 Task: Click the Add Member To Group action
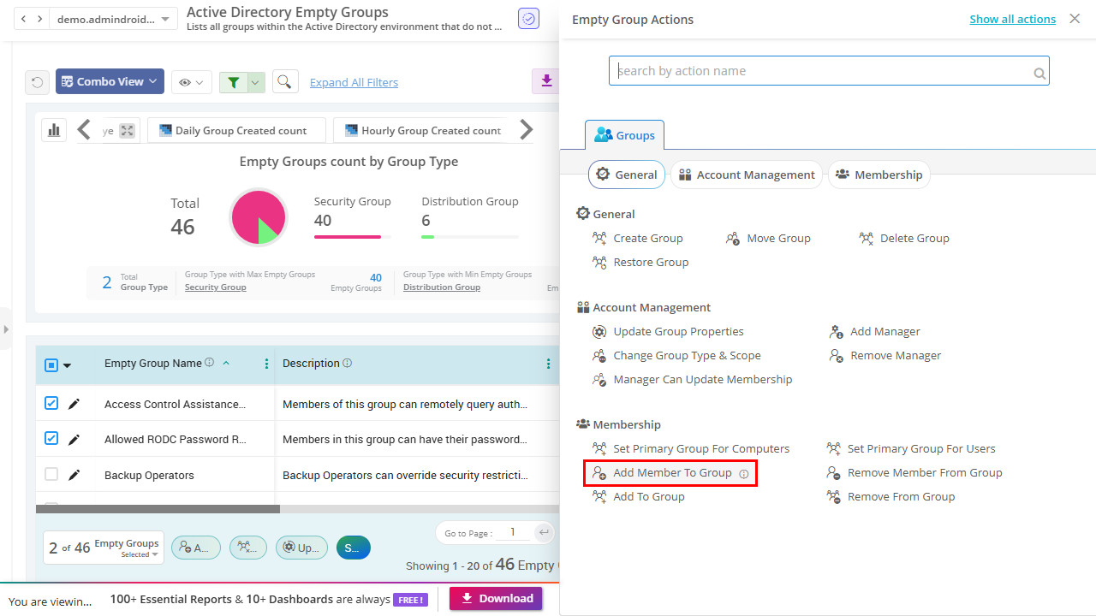point(672,473)
